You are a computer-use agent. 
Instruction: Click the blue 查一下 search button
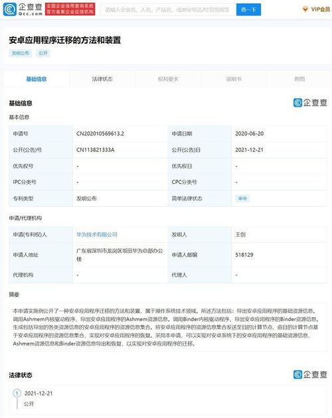pos(248,10)
